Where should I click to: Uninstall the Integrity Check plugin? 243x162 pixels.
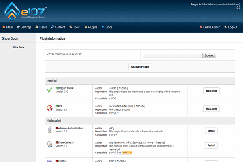click(211, 91)
